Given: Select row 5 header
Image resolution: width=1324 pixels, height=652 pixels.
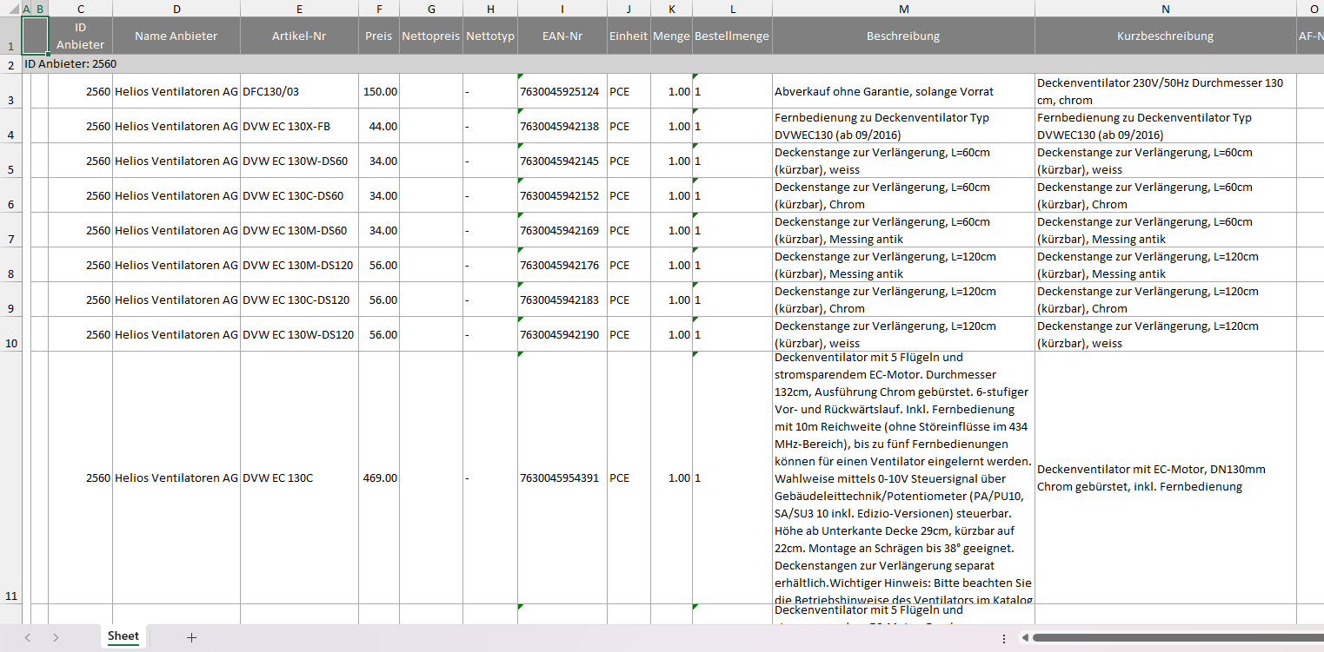Looking at the screenshot, I should [x=10, y=161].
